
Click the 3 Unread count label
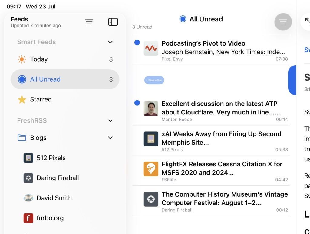pos(142,27)
